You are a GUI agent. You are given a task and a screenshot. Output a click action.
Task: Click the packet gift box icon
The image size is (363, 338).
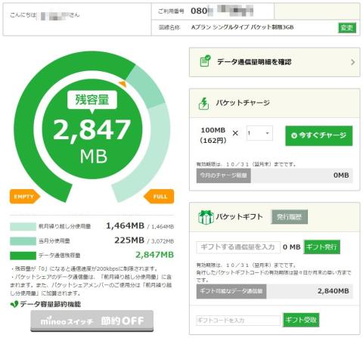(x=206, y=217)
